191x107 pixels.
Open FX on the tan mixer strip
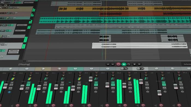[x=46, y=83]
